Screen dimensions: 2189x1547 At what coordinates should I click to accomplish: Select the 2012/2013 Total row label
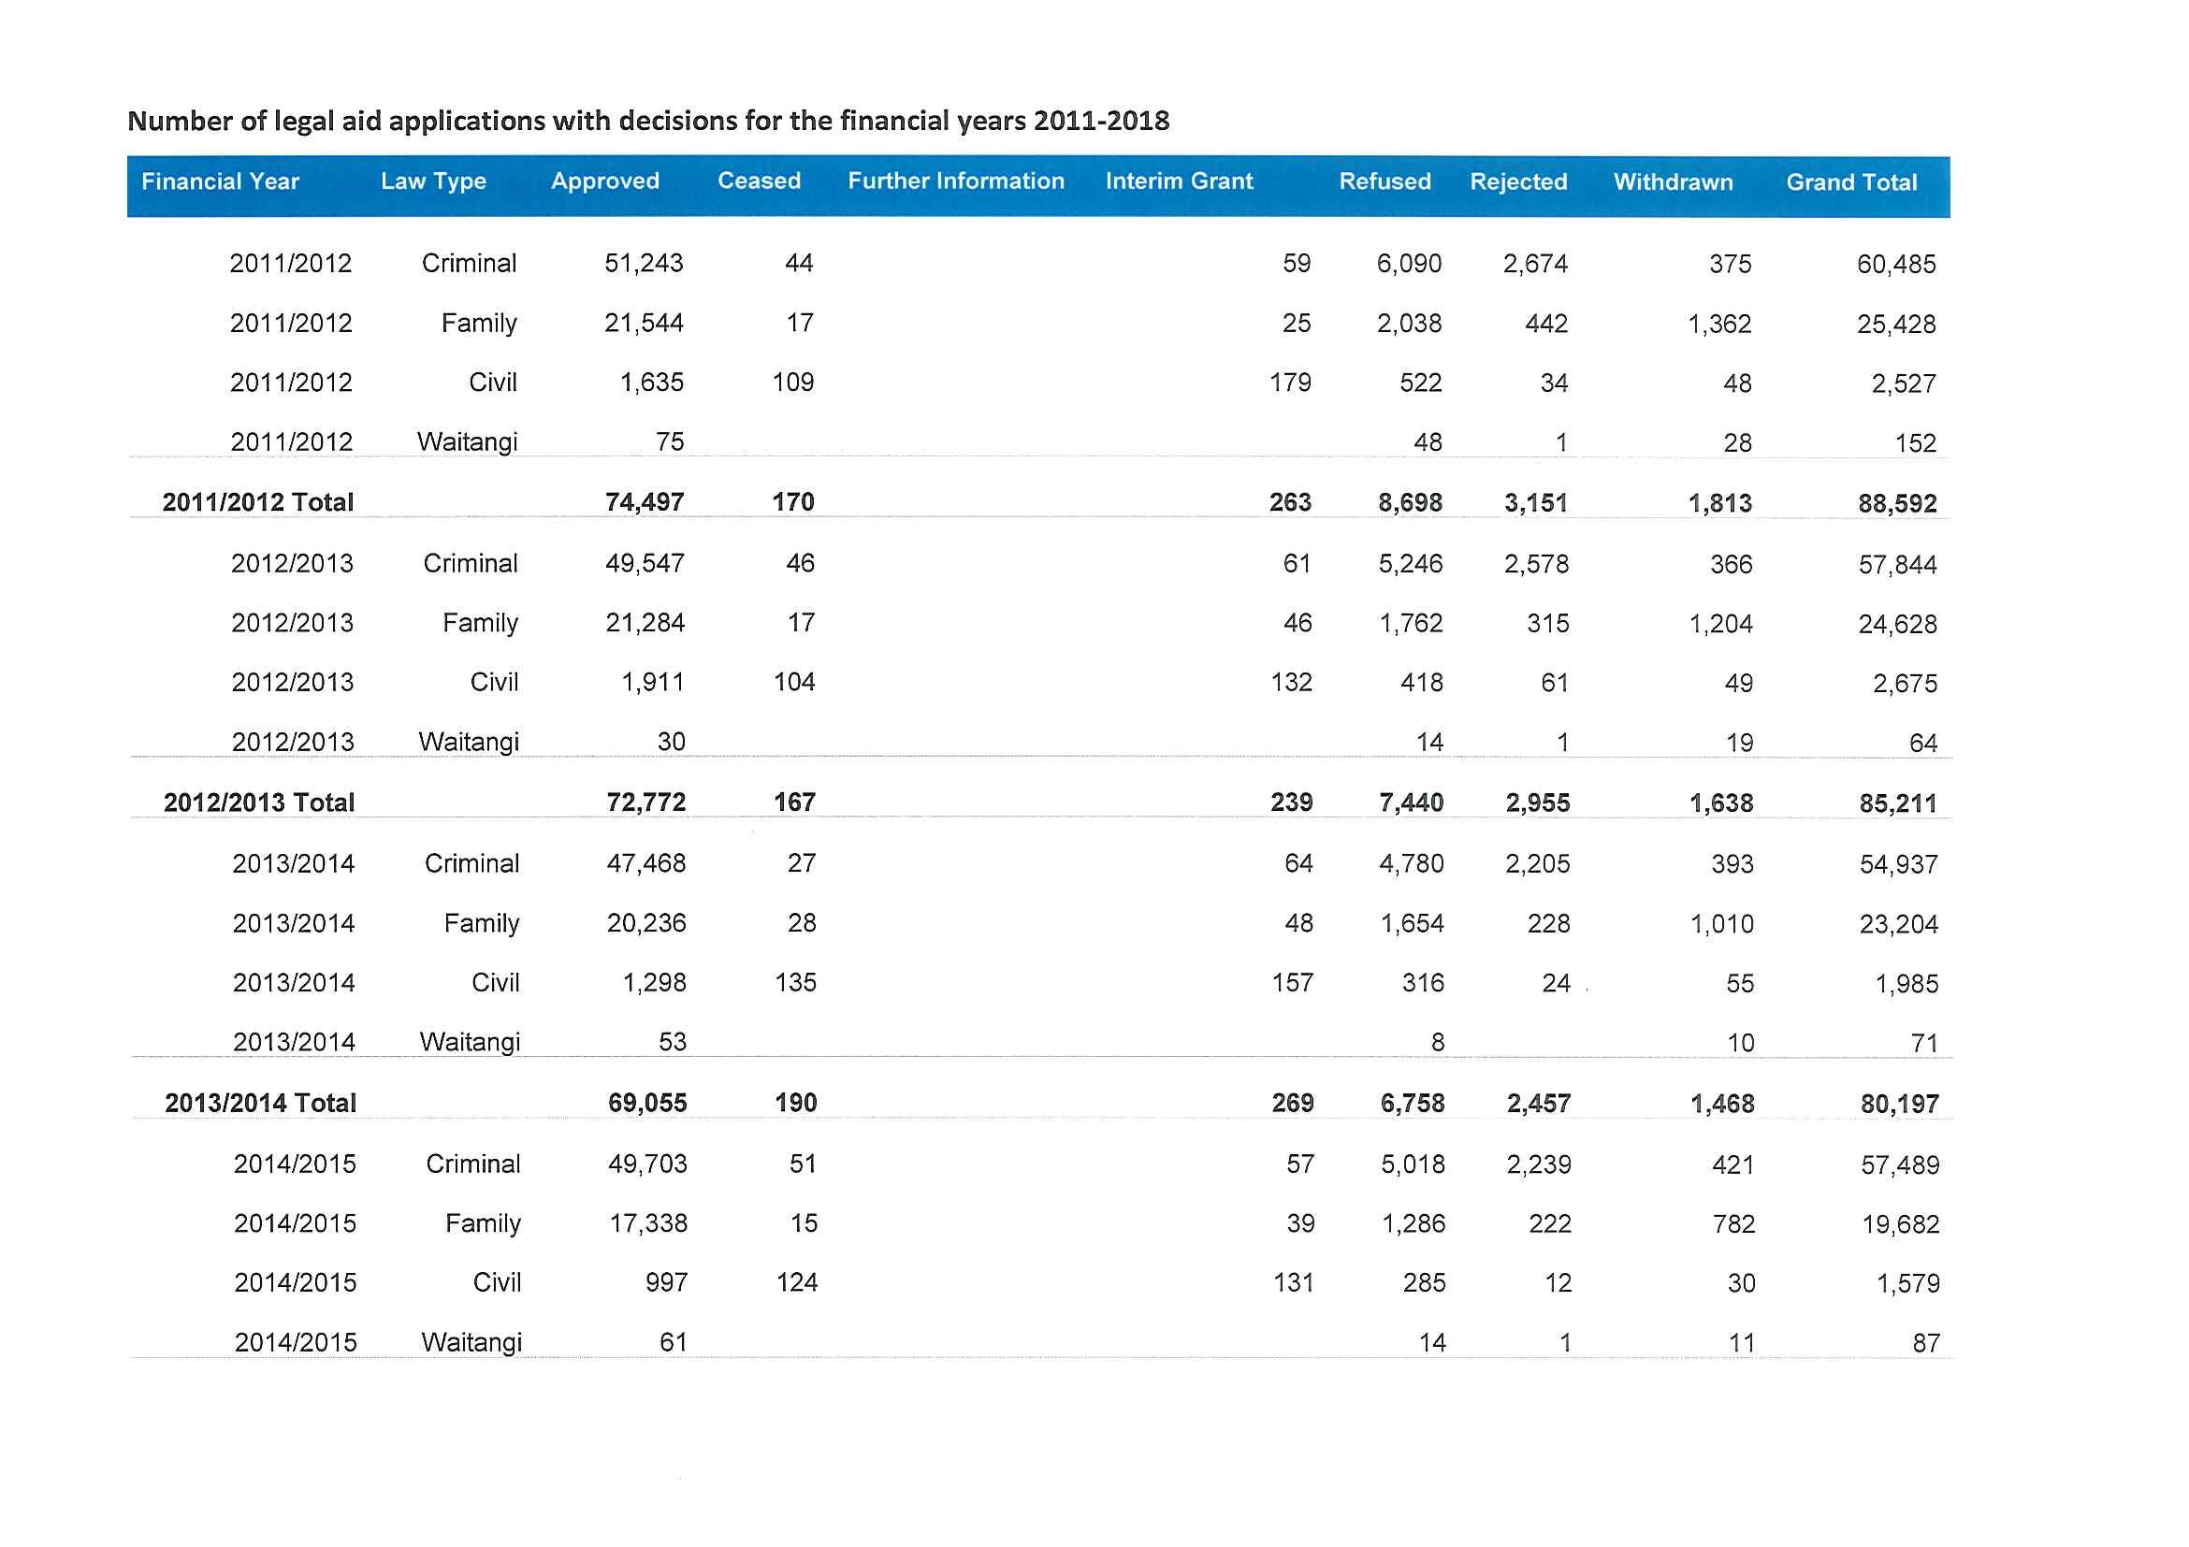tap(258, 802)
